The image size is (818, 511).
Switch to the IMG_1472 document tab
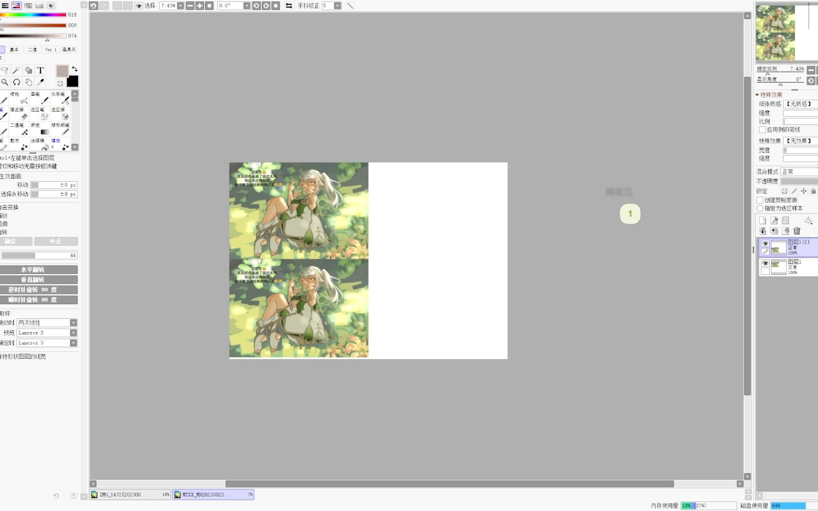point(130,494)
